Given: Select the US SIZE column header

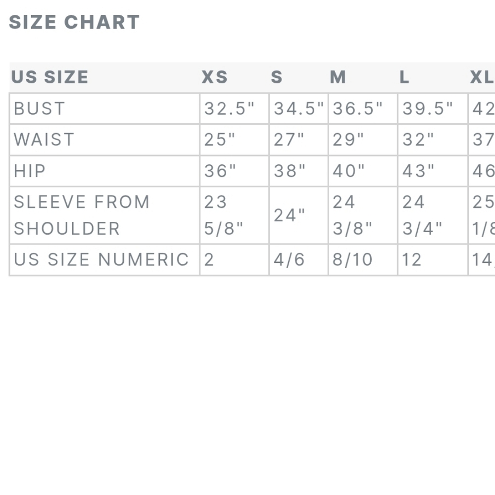Looking at the screenshot, I should click(49, 77).
